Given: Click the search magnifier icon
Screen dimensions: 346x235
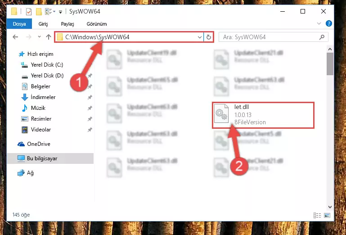Looking at the screenshot, I should pyautogui.click(x=322, y=37).
